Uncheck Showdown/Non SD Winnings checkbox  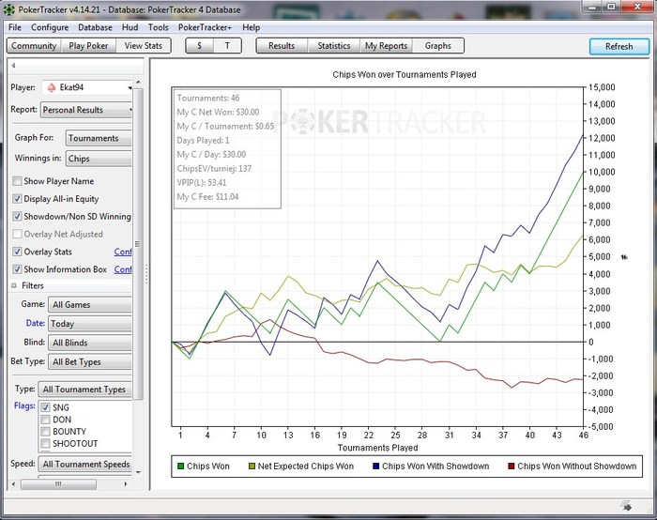(x=17, y=216)
